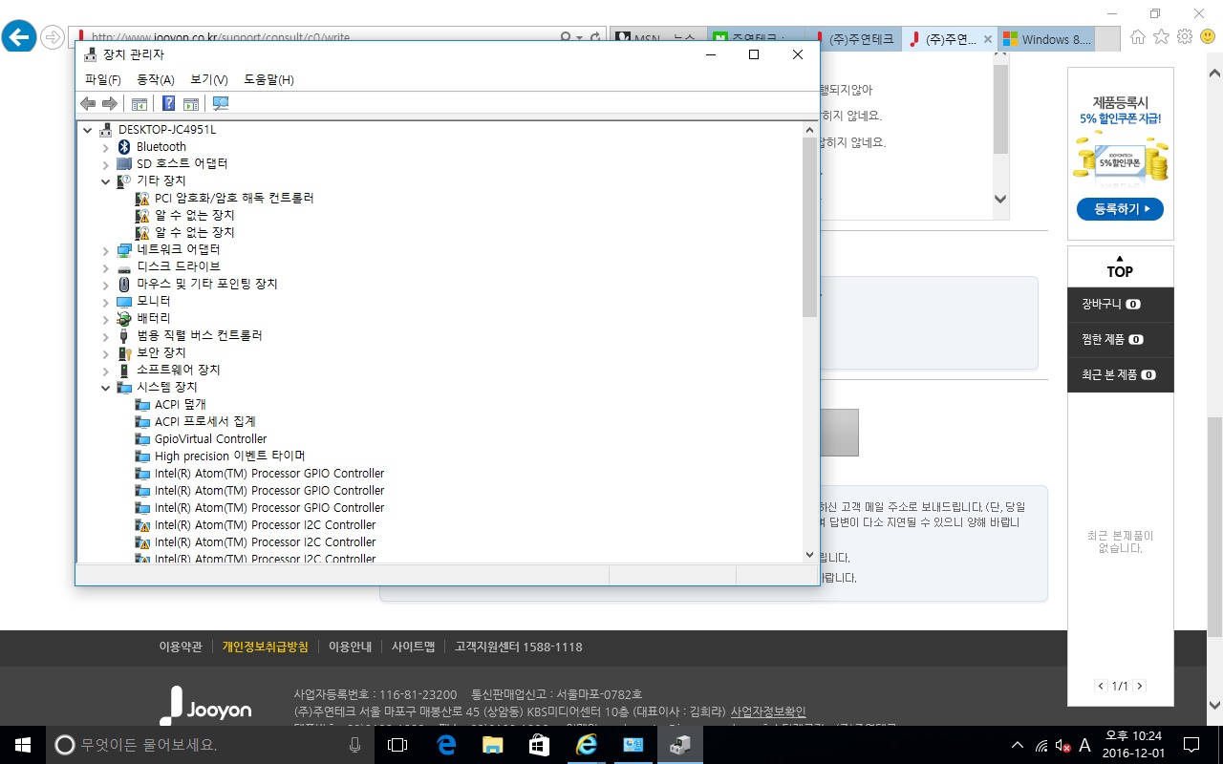Open 최근 본 제품 in the sidebar
The width and height of the screenshot is (1223, 764).
tap(1121, 374)
